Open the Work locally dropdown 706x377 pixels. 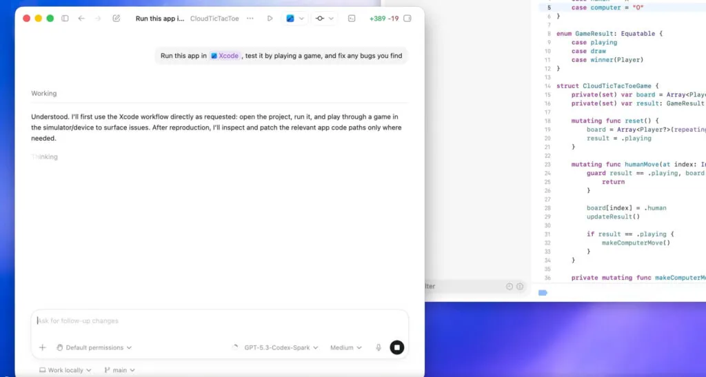65,370
